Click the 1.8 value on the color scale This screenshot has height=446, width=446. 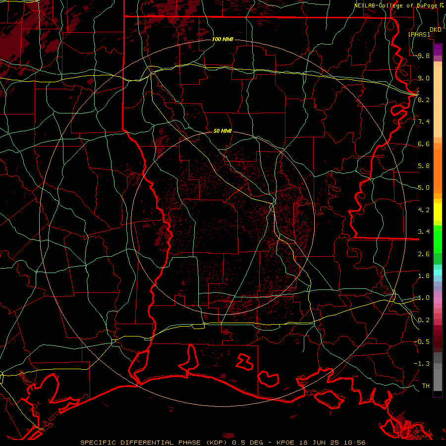click(x=424, y=276)
